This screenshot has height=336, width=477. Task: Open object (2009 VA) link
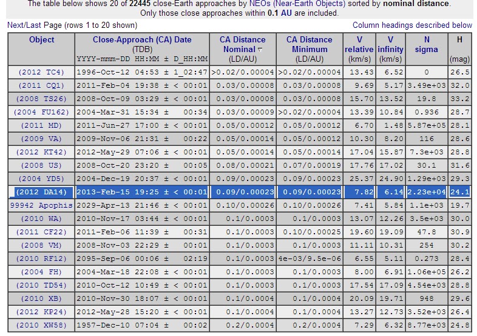point(41,139)
